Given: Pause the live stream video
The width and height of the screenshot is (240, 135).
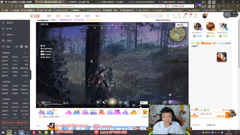Looking at the screenshot, I should click(x=40, y=105).
